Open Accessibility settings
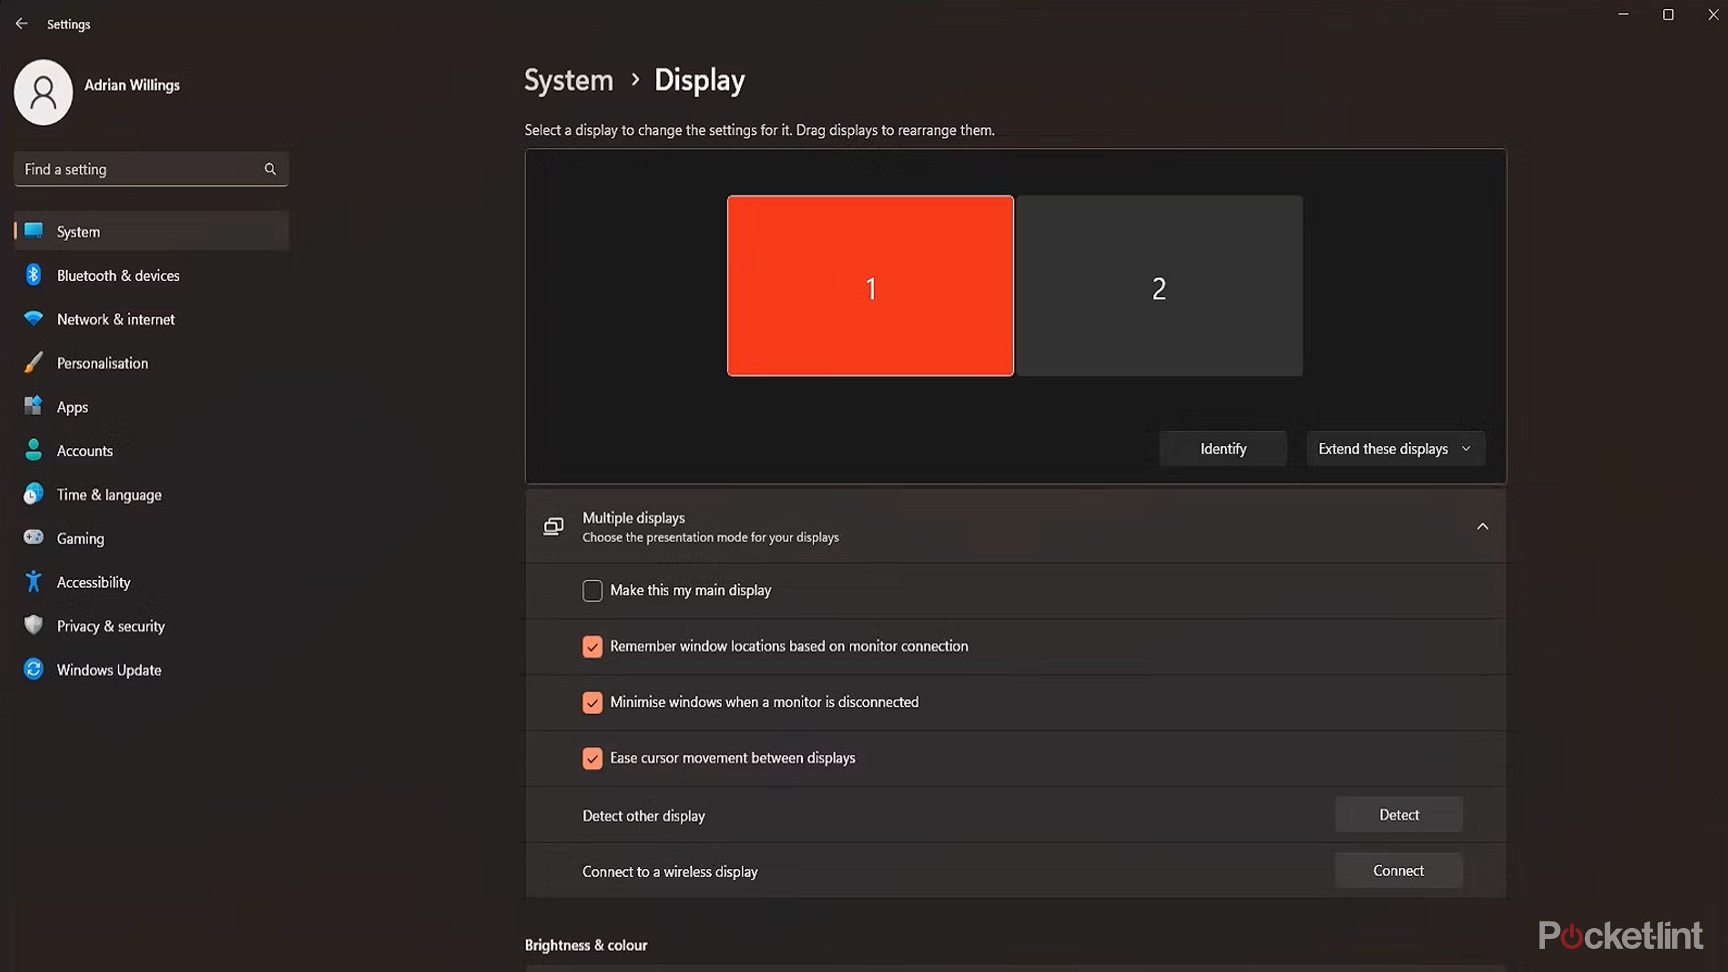1728x972 pixels. coord(93,582)
